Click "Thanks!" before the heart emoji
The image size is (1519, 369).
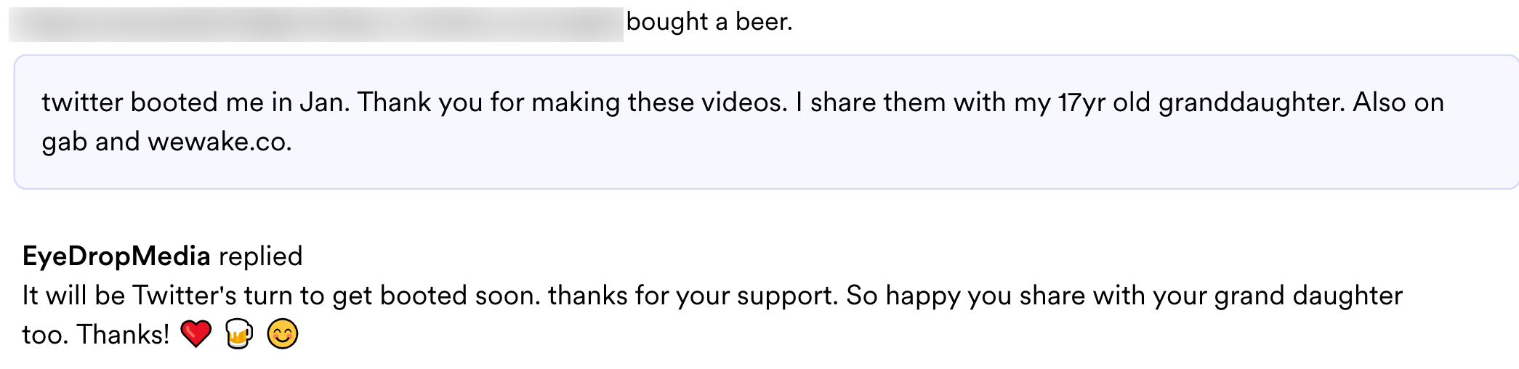[123, 335]
